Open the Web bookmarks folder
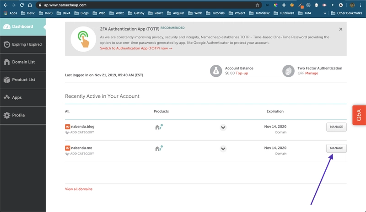366x212 pixels. coord(99,13)
